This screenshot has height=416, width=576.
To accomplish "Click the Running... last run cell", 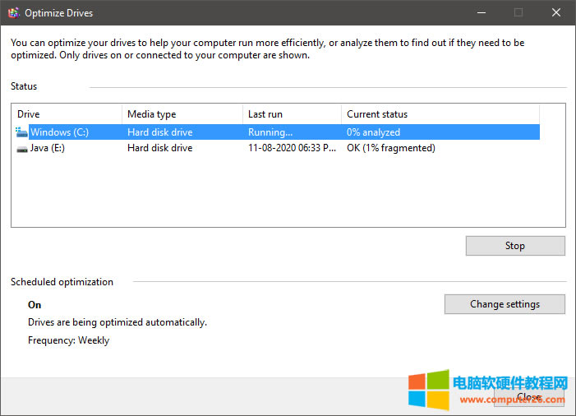I will (x=270, y=132).
